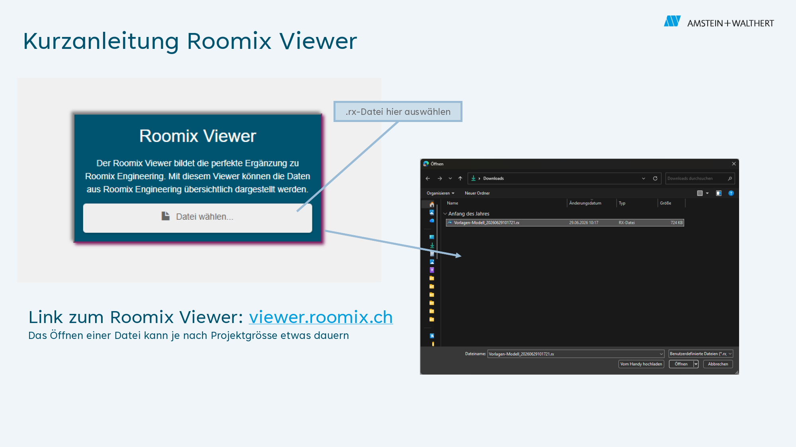Open the arrow dropdown beside Öffnen
Image resolution: width=796 pixels, height=447 pixels.
(696, 364)
